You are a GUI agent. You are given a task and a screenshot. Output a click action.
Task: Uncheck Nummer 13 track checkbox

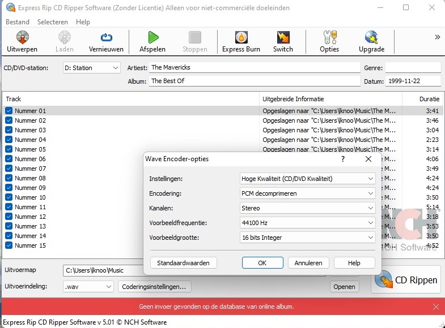coord(9,226)
